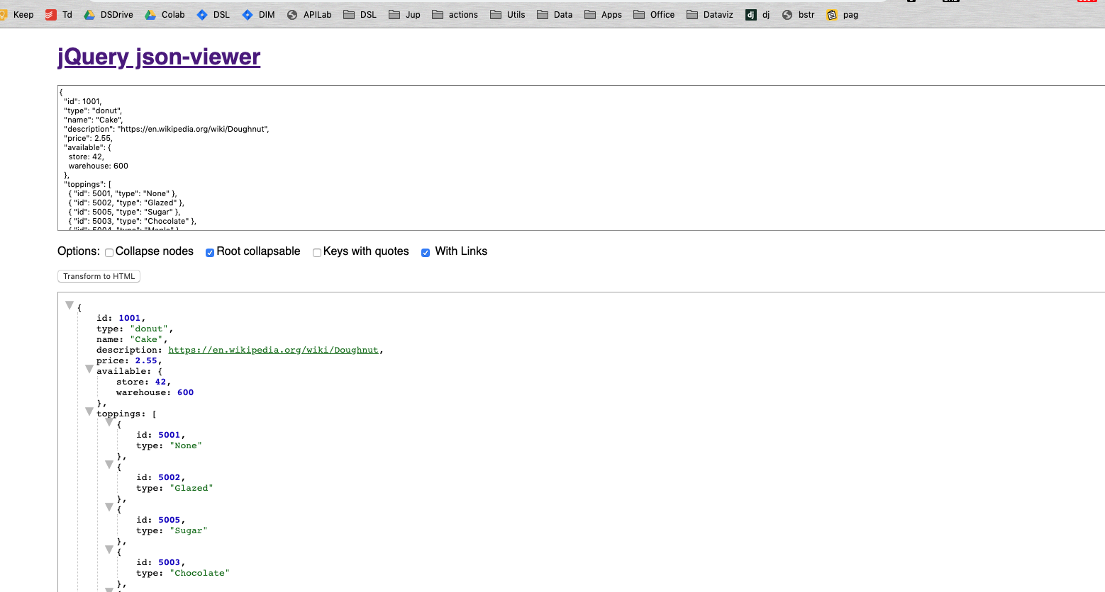Disable the With Links checkbox
This screenshot has width=1105, height=592.
tap(426, 253)
